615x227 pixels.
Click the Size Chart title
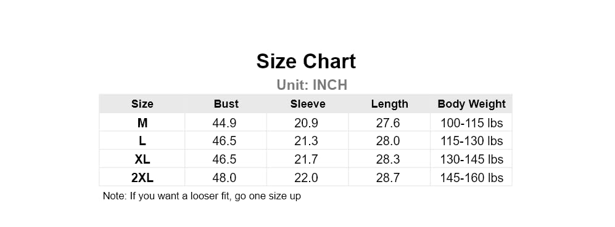click(306, 62)
